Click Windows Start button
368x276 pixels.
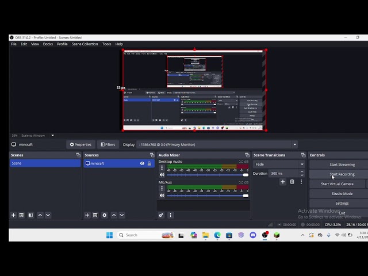coord(109,235)
